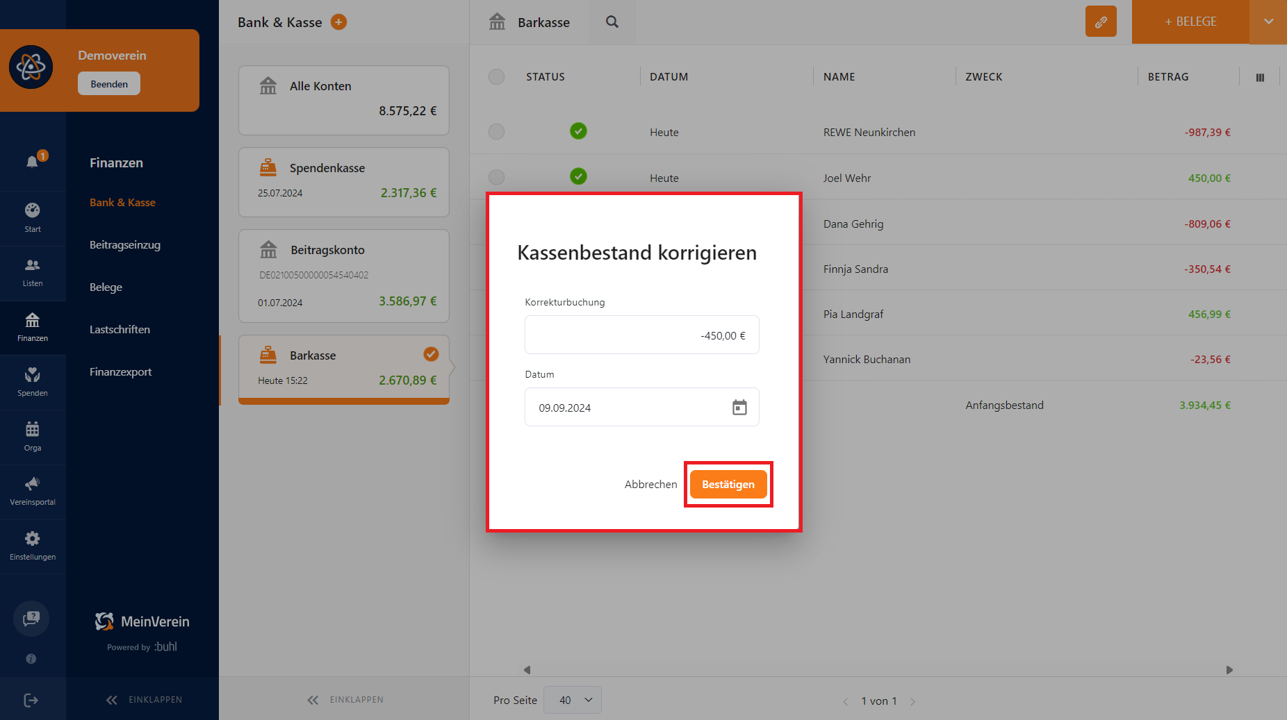Viewport: 1287px width, 720px height.
Task: Sort by ZWECK column header
Action: [984, 77]
